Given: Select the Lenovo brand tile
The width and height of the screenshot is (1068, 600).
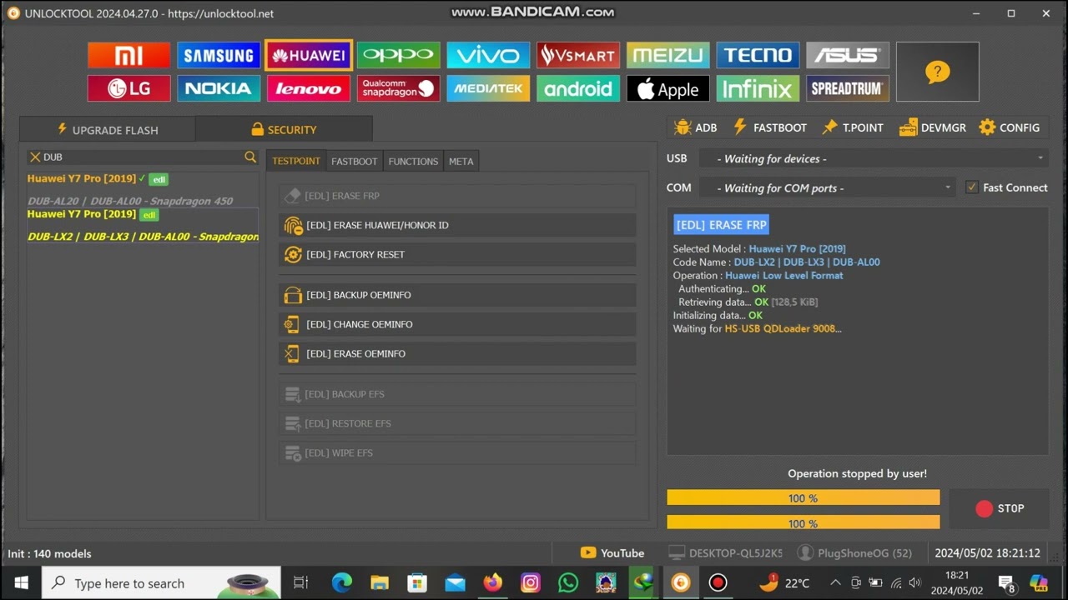Looking at the screenshot, I should pyautogui.click(x=309, y=88).
